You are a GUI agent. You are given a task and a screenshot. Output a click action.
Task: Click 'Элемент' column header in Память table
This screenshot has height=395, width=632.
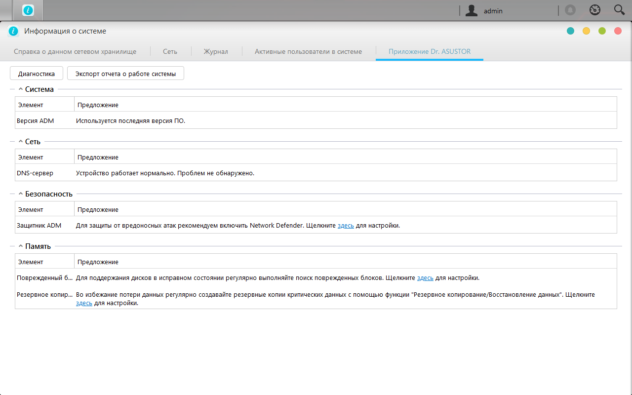tap(45, 262)
